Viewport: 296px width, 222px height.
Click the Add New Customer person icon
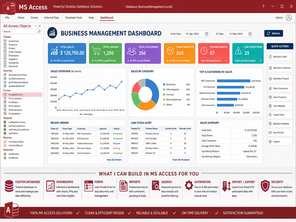(x=270, y=68)
